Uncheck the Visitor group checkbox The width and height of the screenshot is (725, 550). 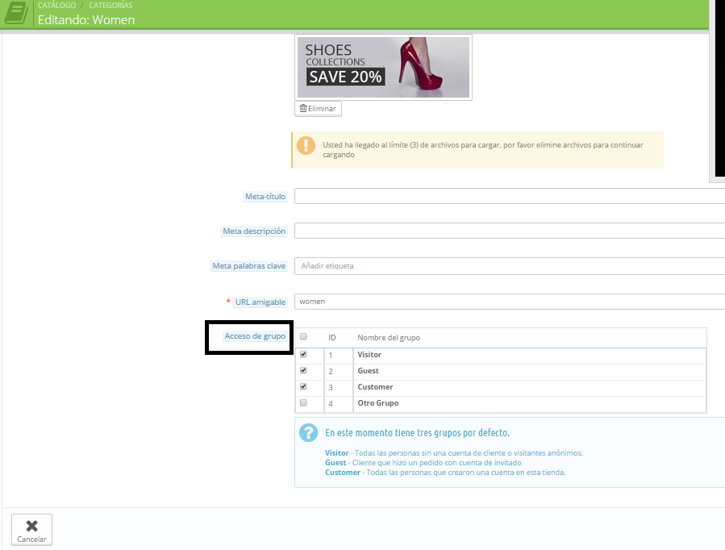[x=303, y=354]
